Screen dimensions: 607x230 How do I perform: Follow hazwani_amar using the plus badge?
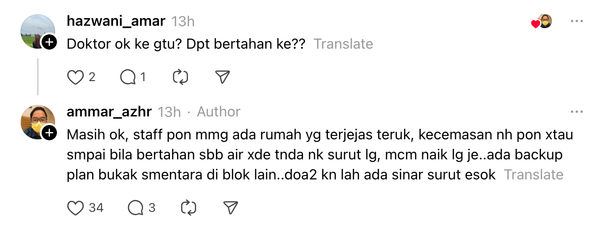(49, 43)
